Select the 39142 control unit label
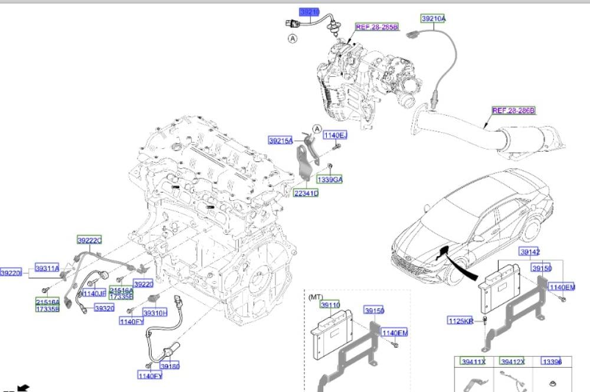 [x=529, y=251]
